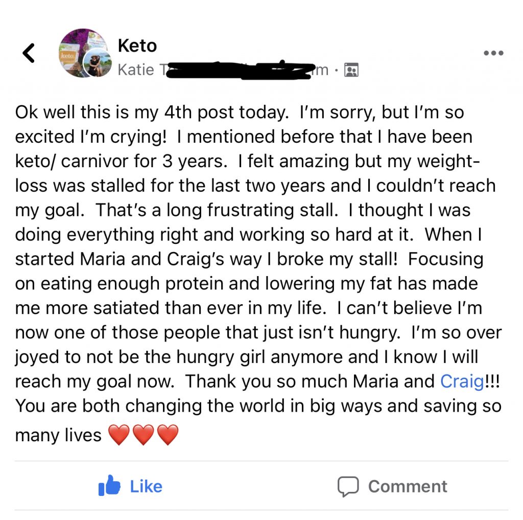
Task: Go back using the left chevron arrow
Action: (29, 53)
